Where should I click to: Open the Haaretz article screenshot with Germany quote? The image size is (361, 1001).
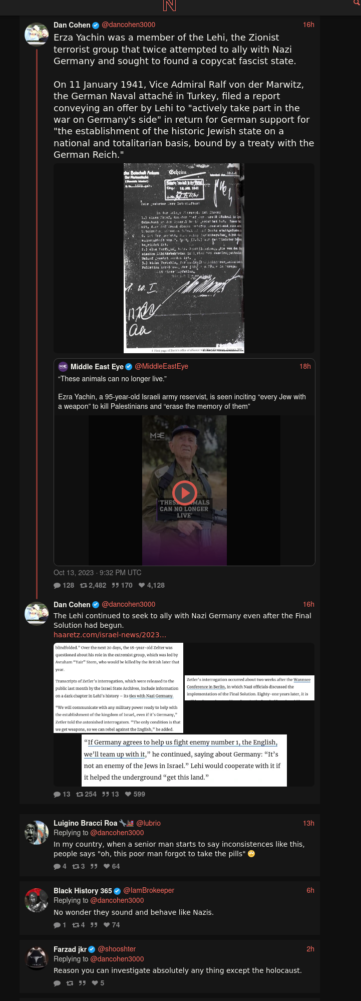point(184,761)
